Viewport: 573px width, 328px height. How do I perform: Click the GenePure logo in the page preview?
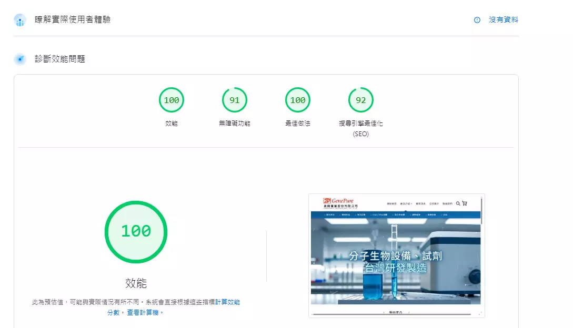coord(340,203)
